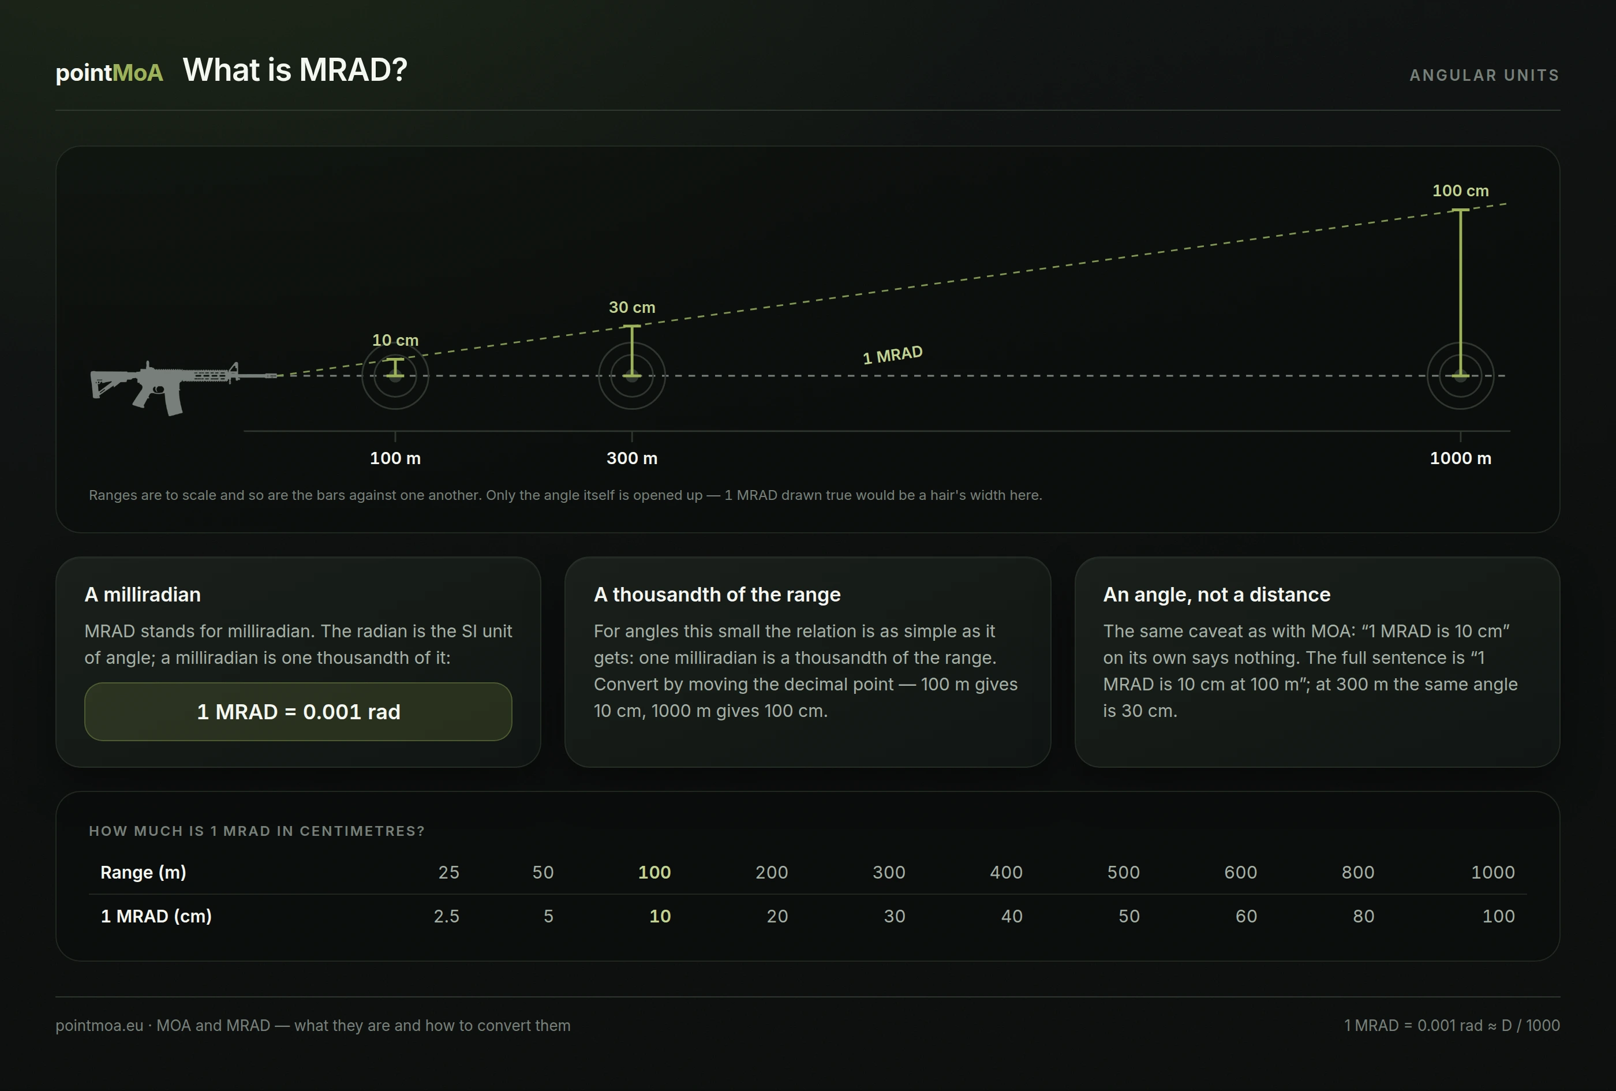Click the range value 600 cell
1616x1091 pixels.
click(1240, 873)
